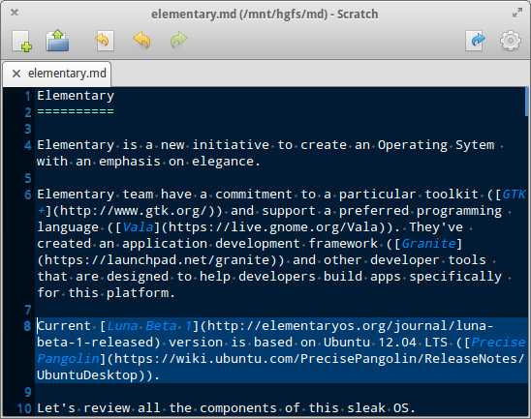Place cursor in the Elementary heading line

point(76,96)
